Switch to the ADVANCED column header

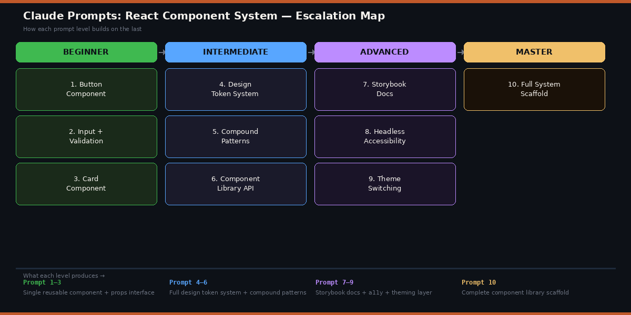385,52
